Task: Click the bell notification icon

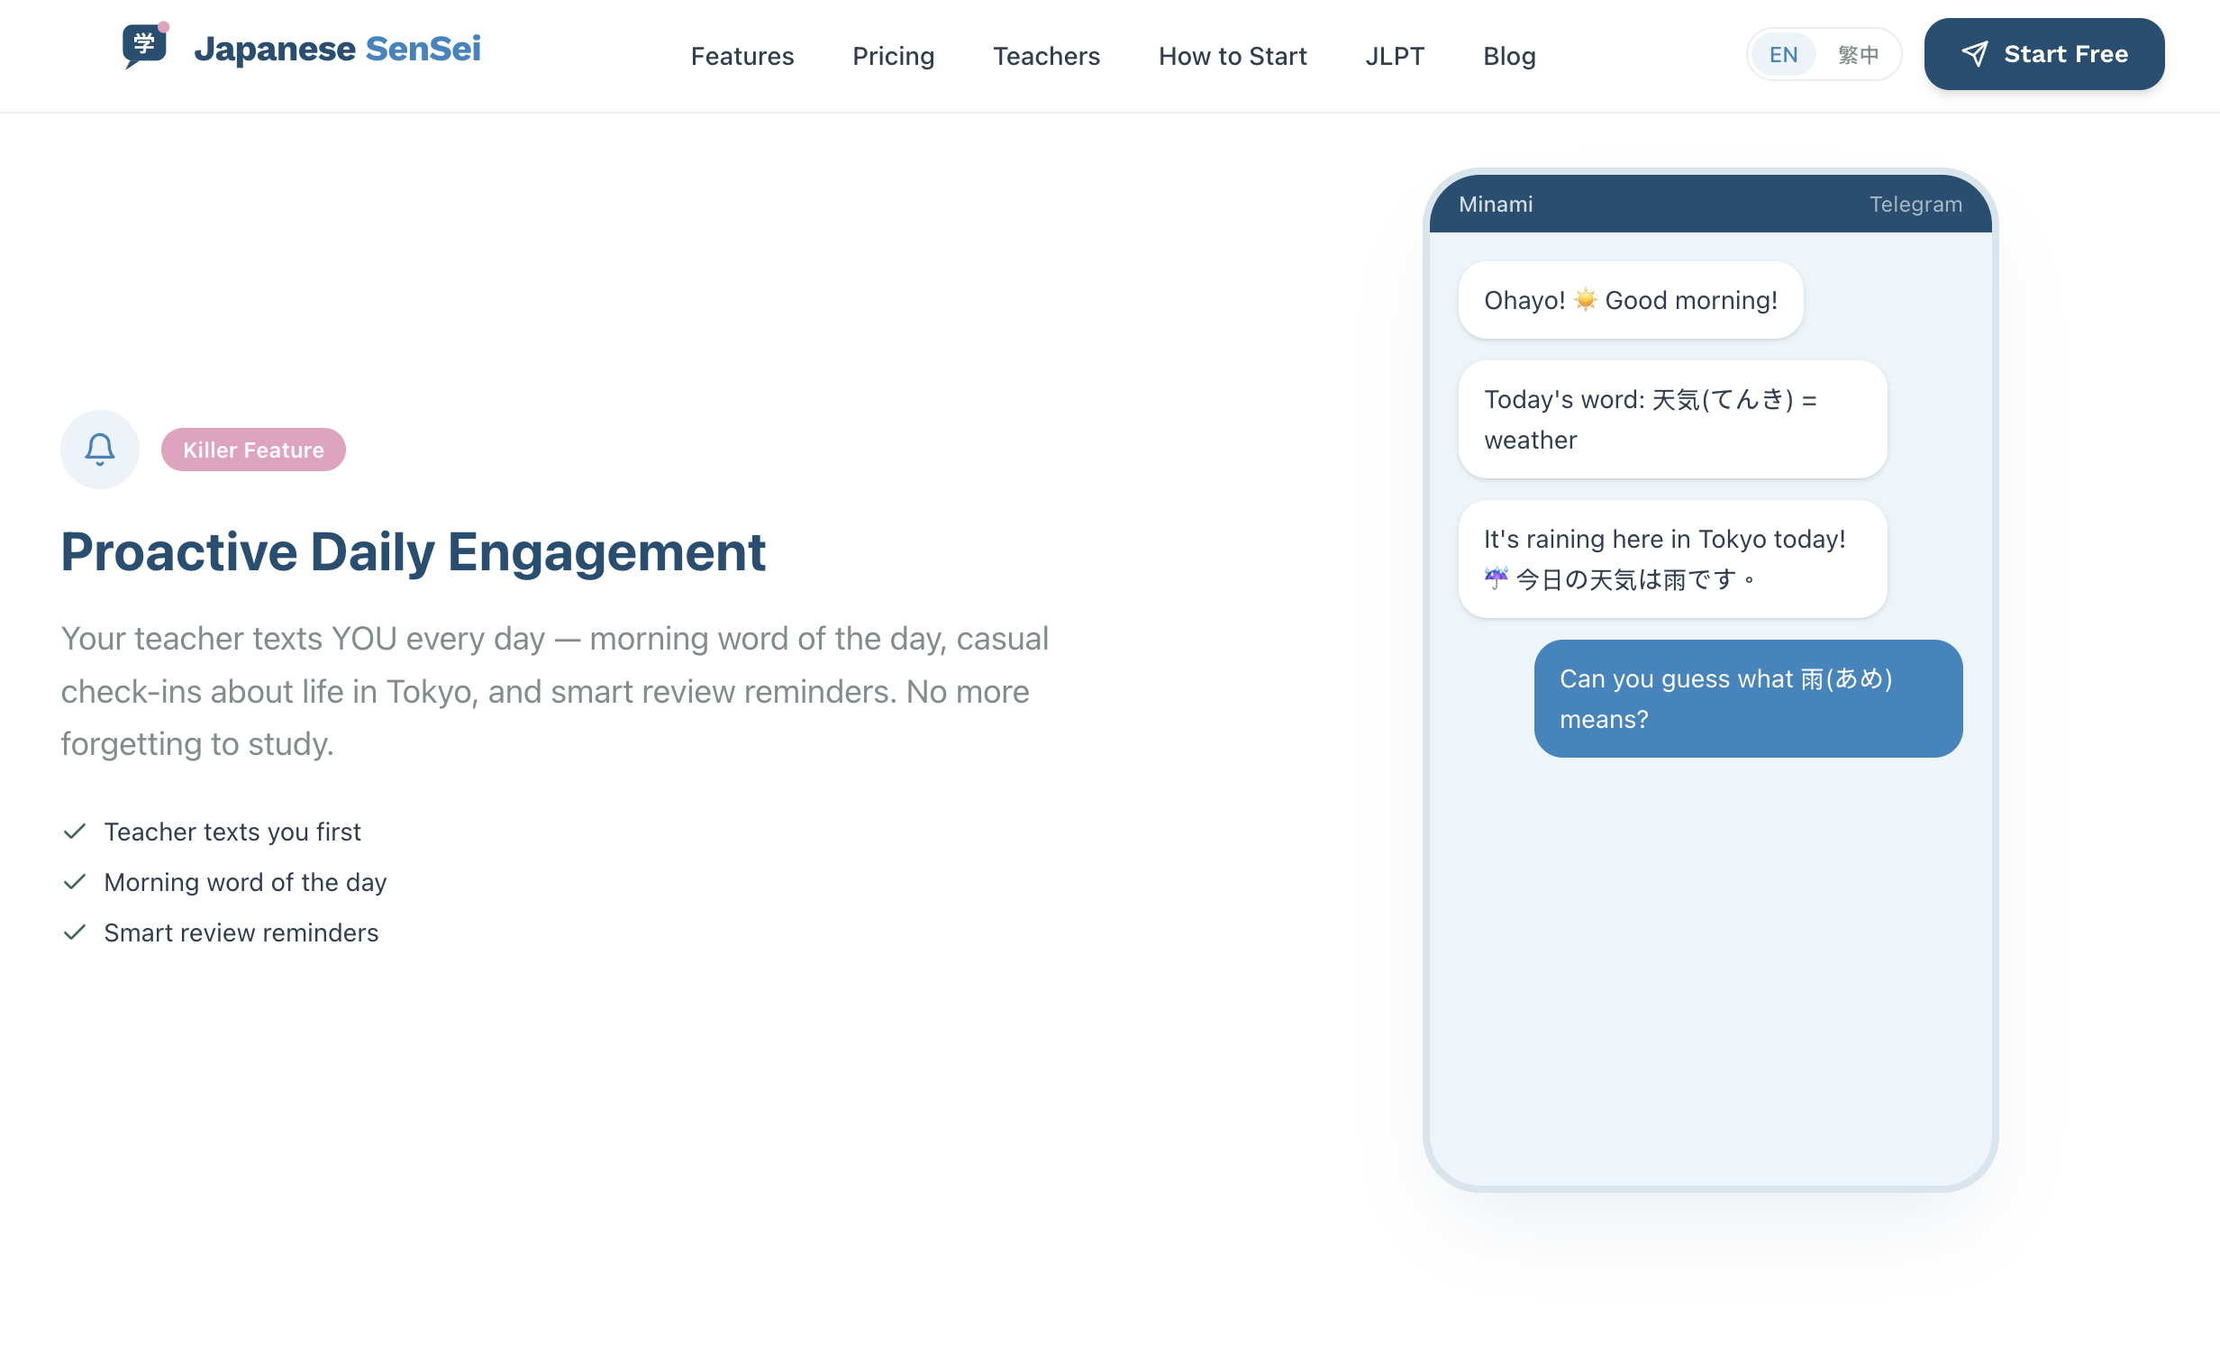Action: point(100,450)
